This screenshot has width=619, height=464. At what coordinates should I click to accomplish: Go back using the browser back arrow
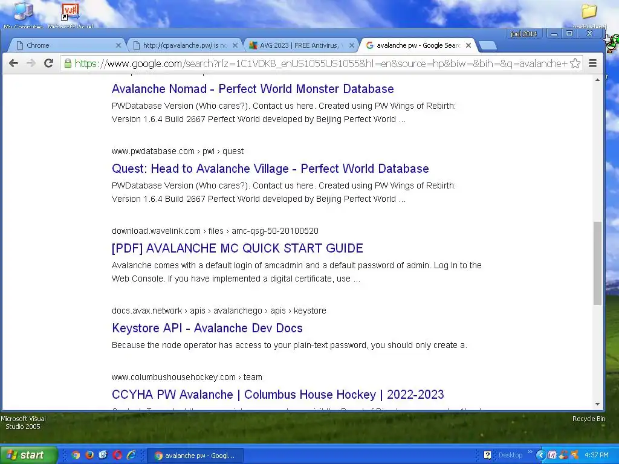click(13, 63)
